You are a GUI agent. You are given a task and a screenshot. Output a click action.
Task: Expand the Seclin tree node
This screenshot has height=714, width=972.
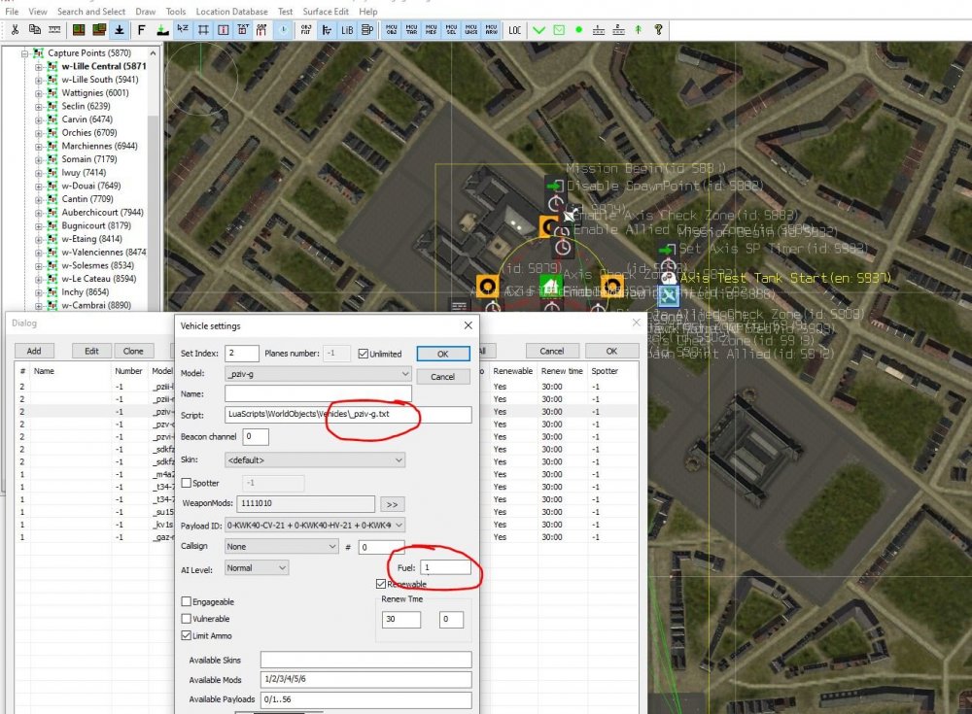pyautogui.click(x=39, y=107)
